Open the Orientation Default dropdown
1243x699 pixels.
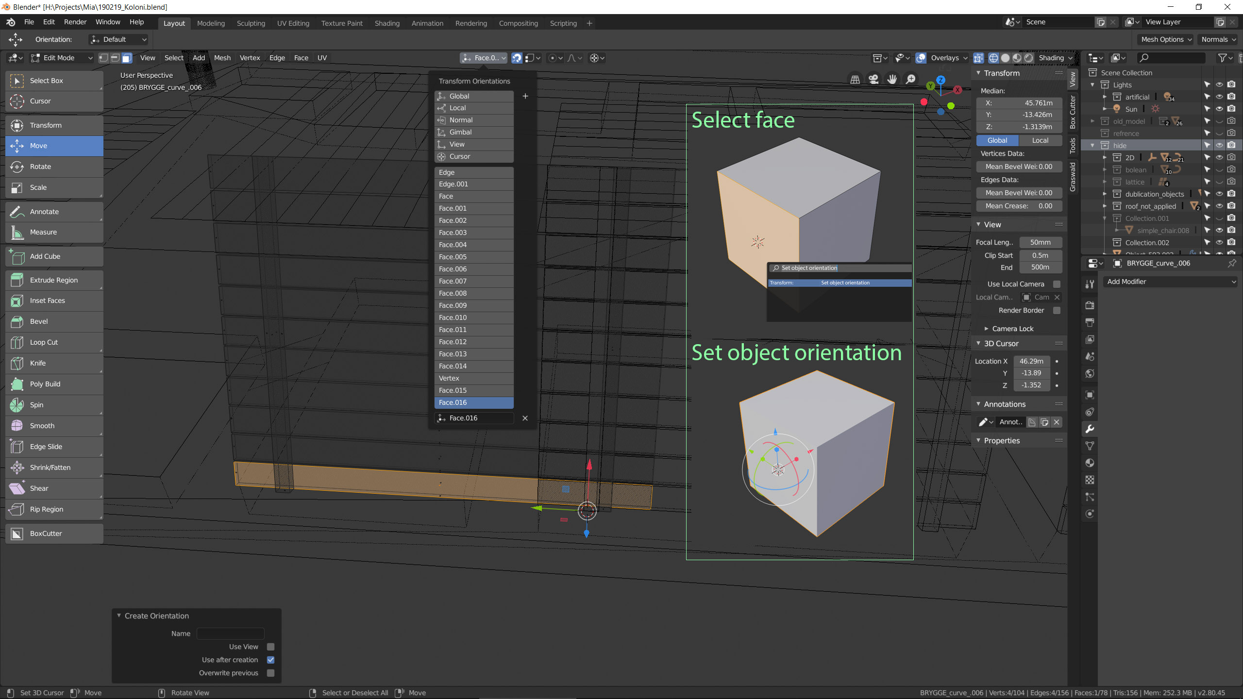coord(118,39)
